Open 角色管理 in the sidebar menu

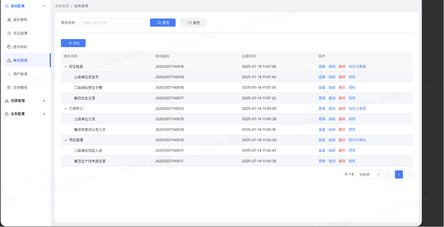tap(20, 60)
